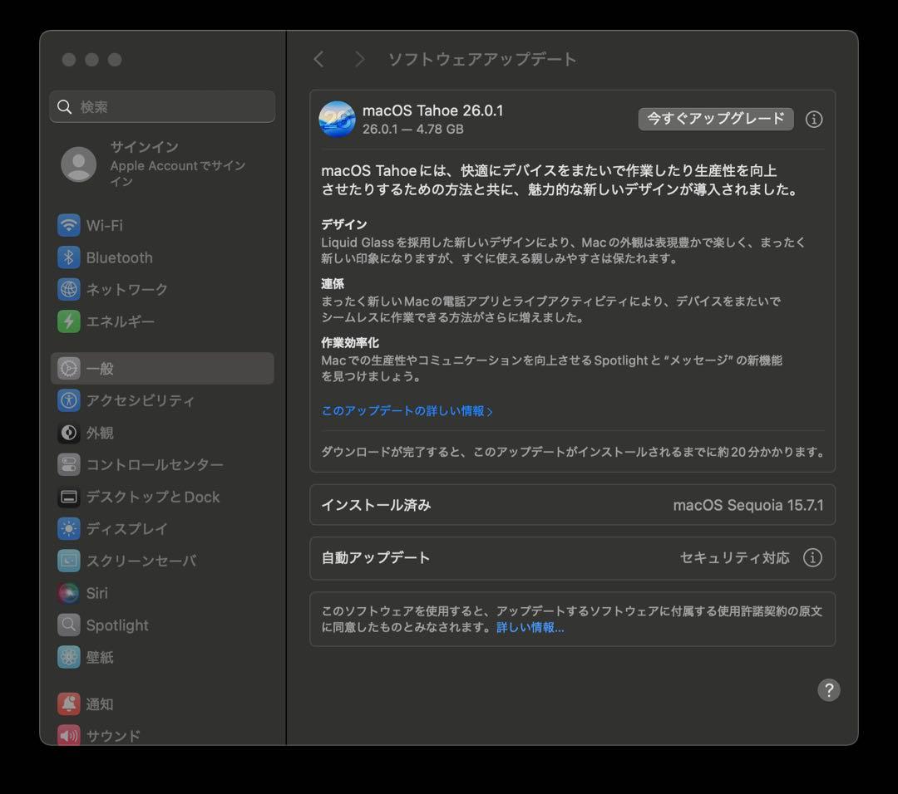This screenshot has height=794, width=898.
Task: Open デスクトップとDock settings
Action: pyautogui.click(x=153, y=497)
